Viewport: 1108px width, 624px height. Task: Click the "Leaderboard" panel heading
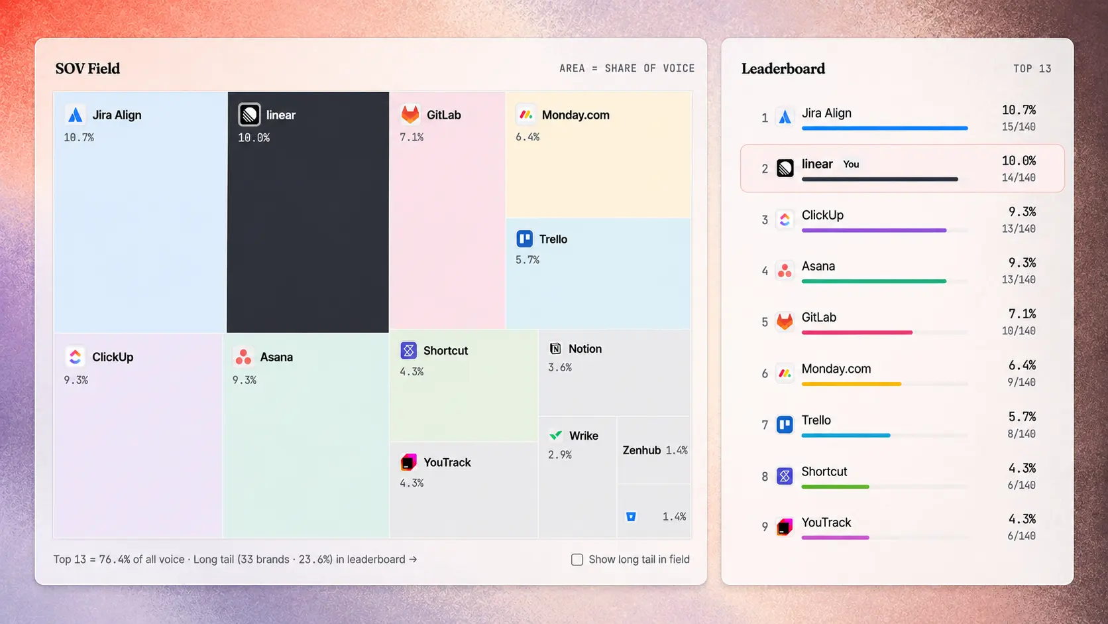783,68
